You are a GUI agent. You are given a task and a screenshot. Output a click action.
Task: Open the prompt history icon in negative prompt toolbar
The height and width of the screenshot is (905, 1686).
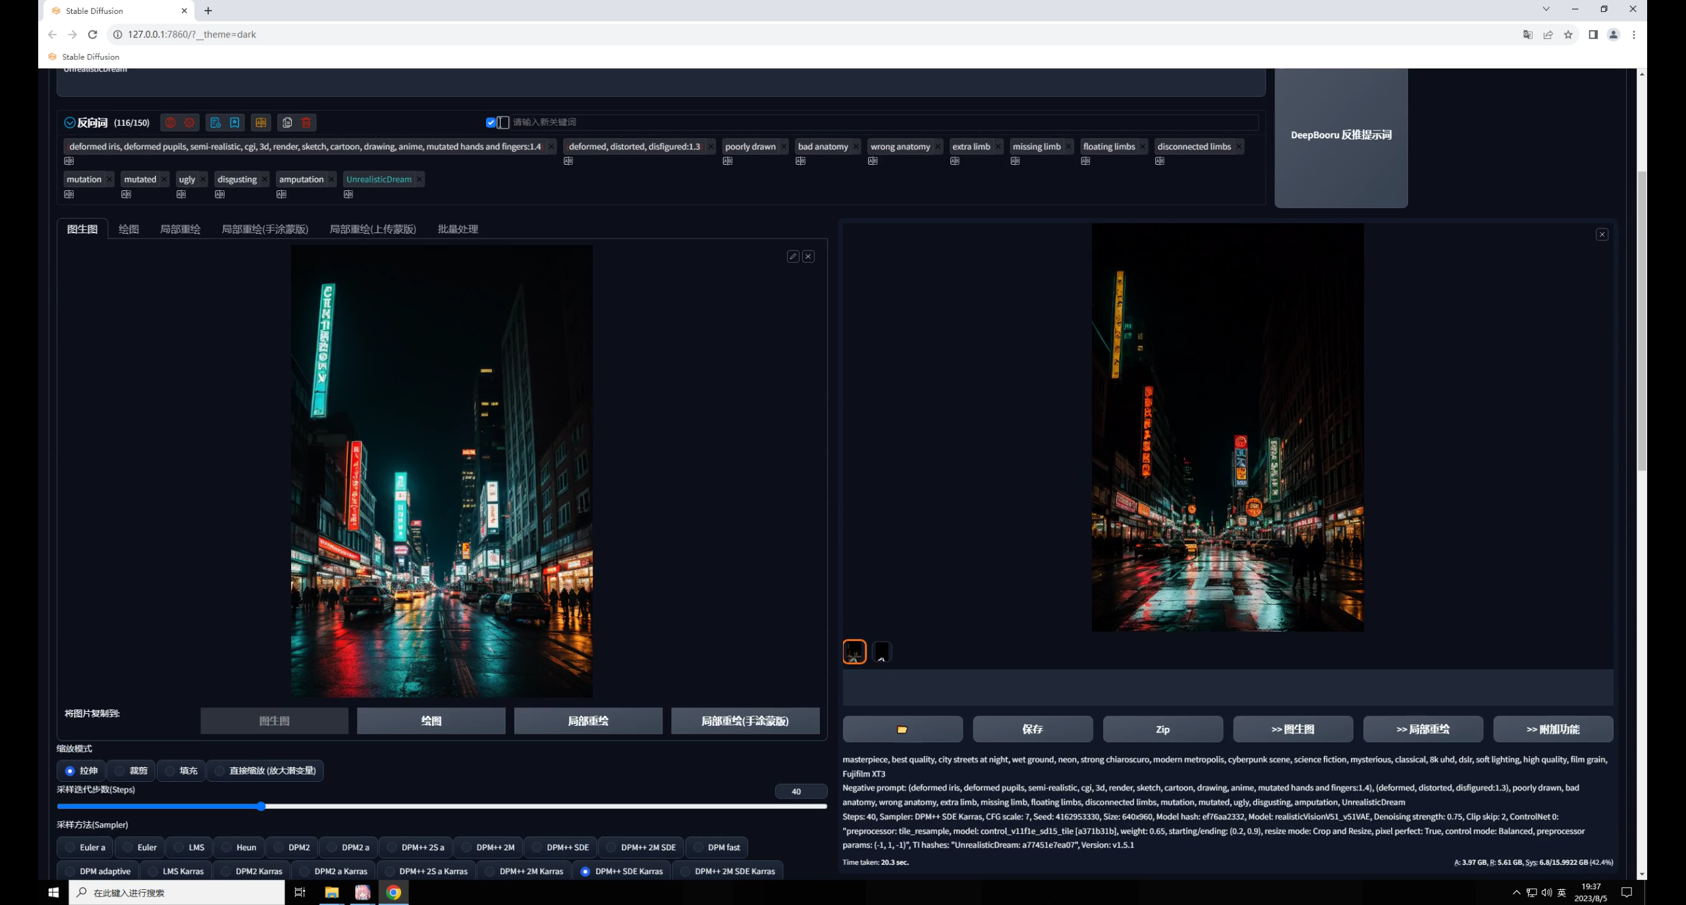pos(215,123)
